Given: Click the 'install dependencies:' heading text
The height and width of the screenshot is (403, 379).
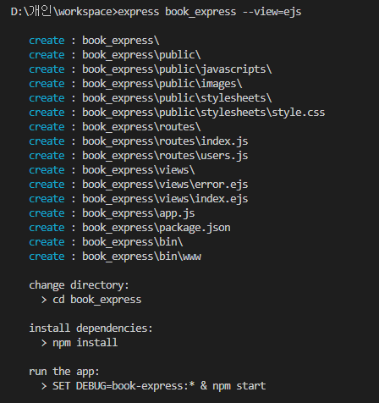Looking at the screenshot, I should [x=91, y=328].
